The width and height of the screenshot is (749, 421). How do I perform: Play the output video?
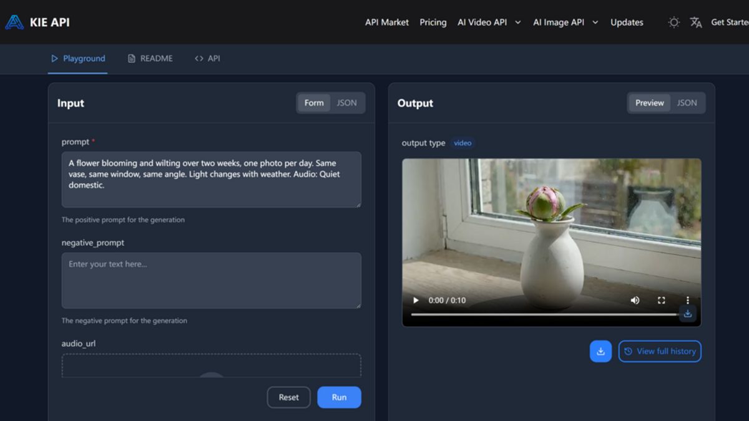(x=416, y=300)
